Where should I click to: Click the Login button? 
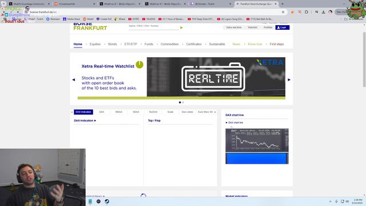tap(283, 27)
